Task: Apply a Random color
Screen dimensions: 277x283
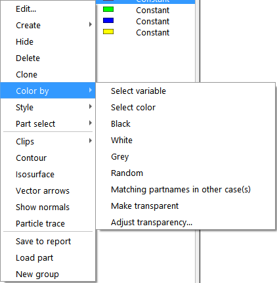Action: (x=185, y=173)
